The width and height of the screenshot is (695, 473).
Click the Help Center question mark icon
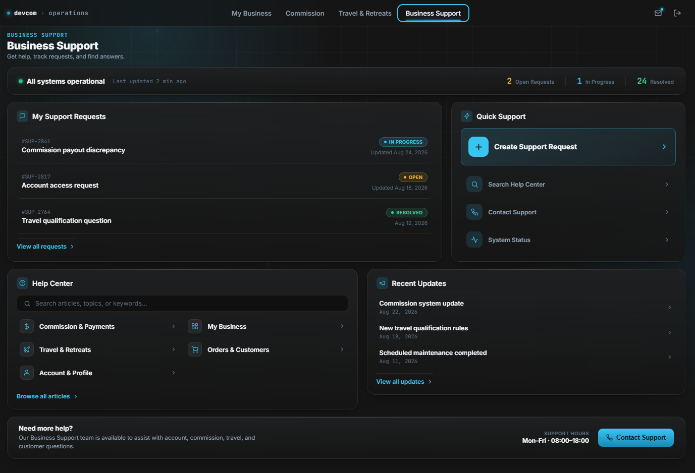[22, 283]
